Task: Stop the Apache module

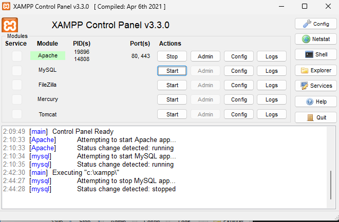Action: click(172, 56)
